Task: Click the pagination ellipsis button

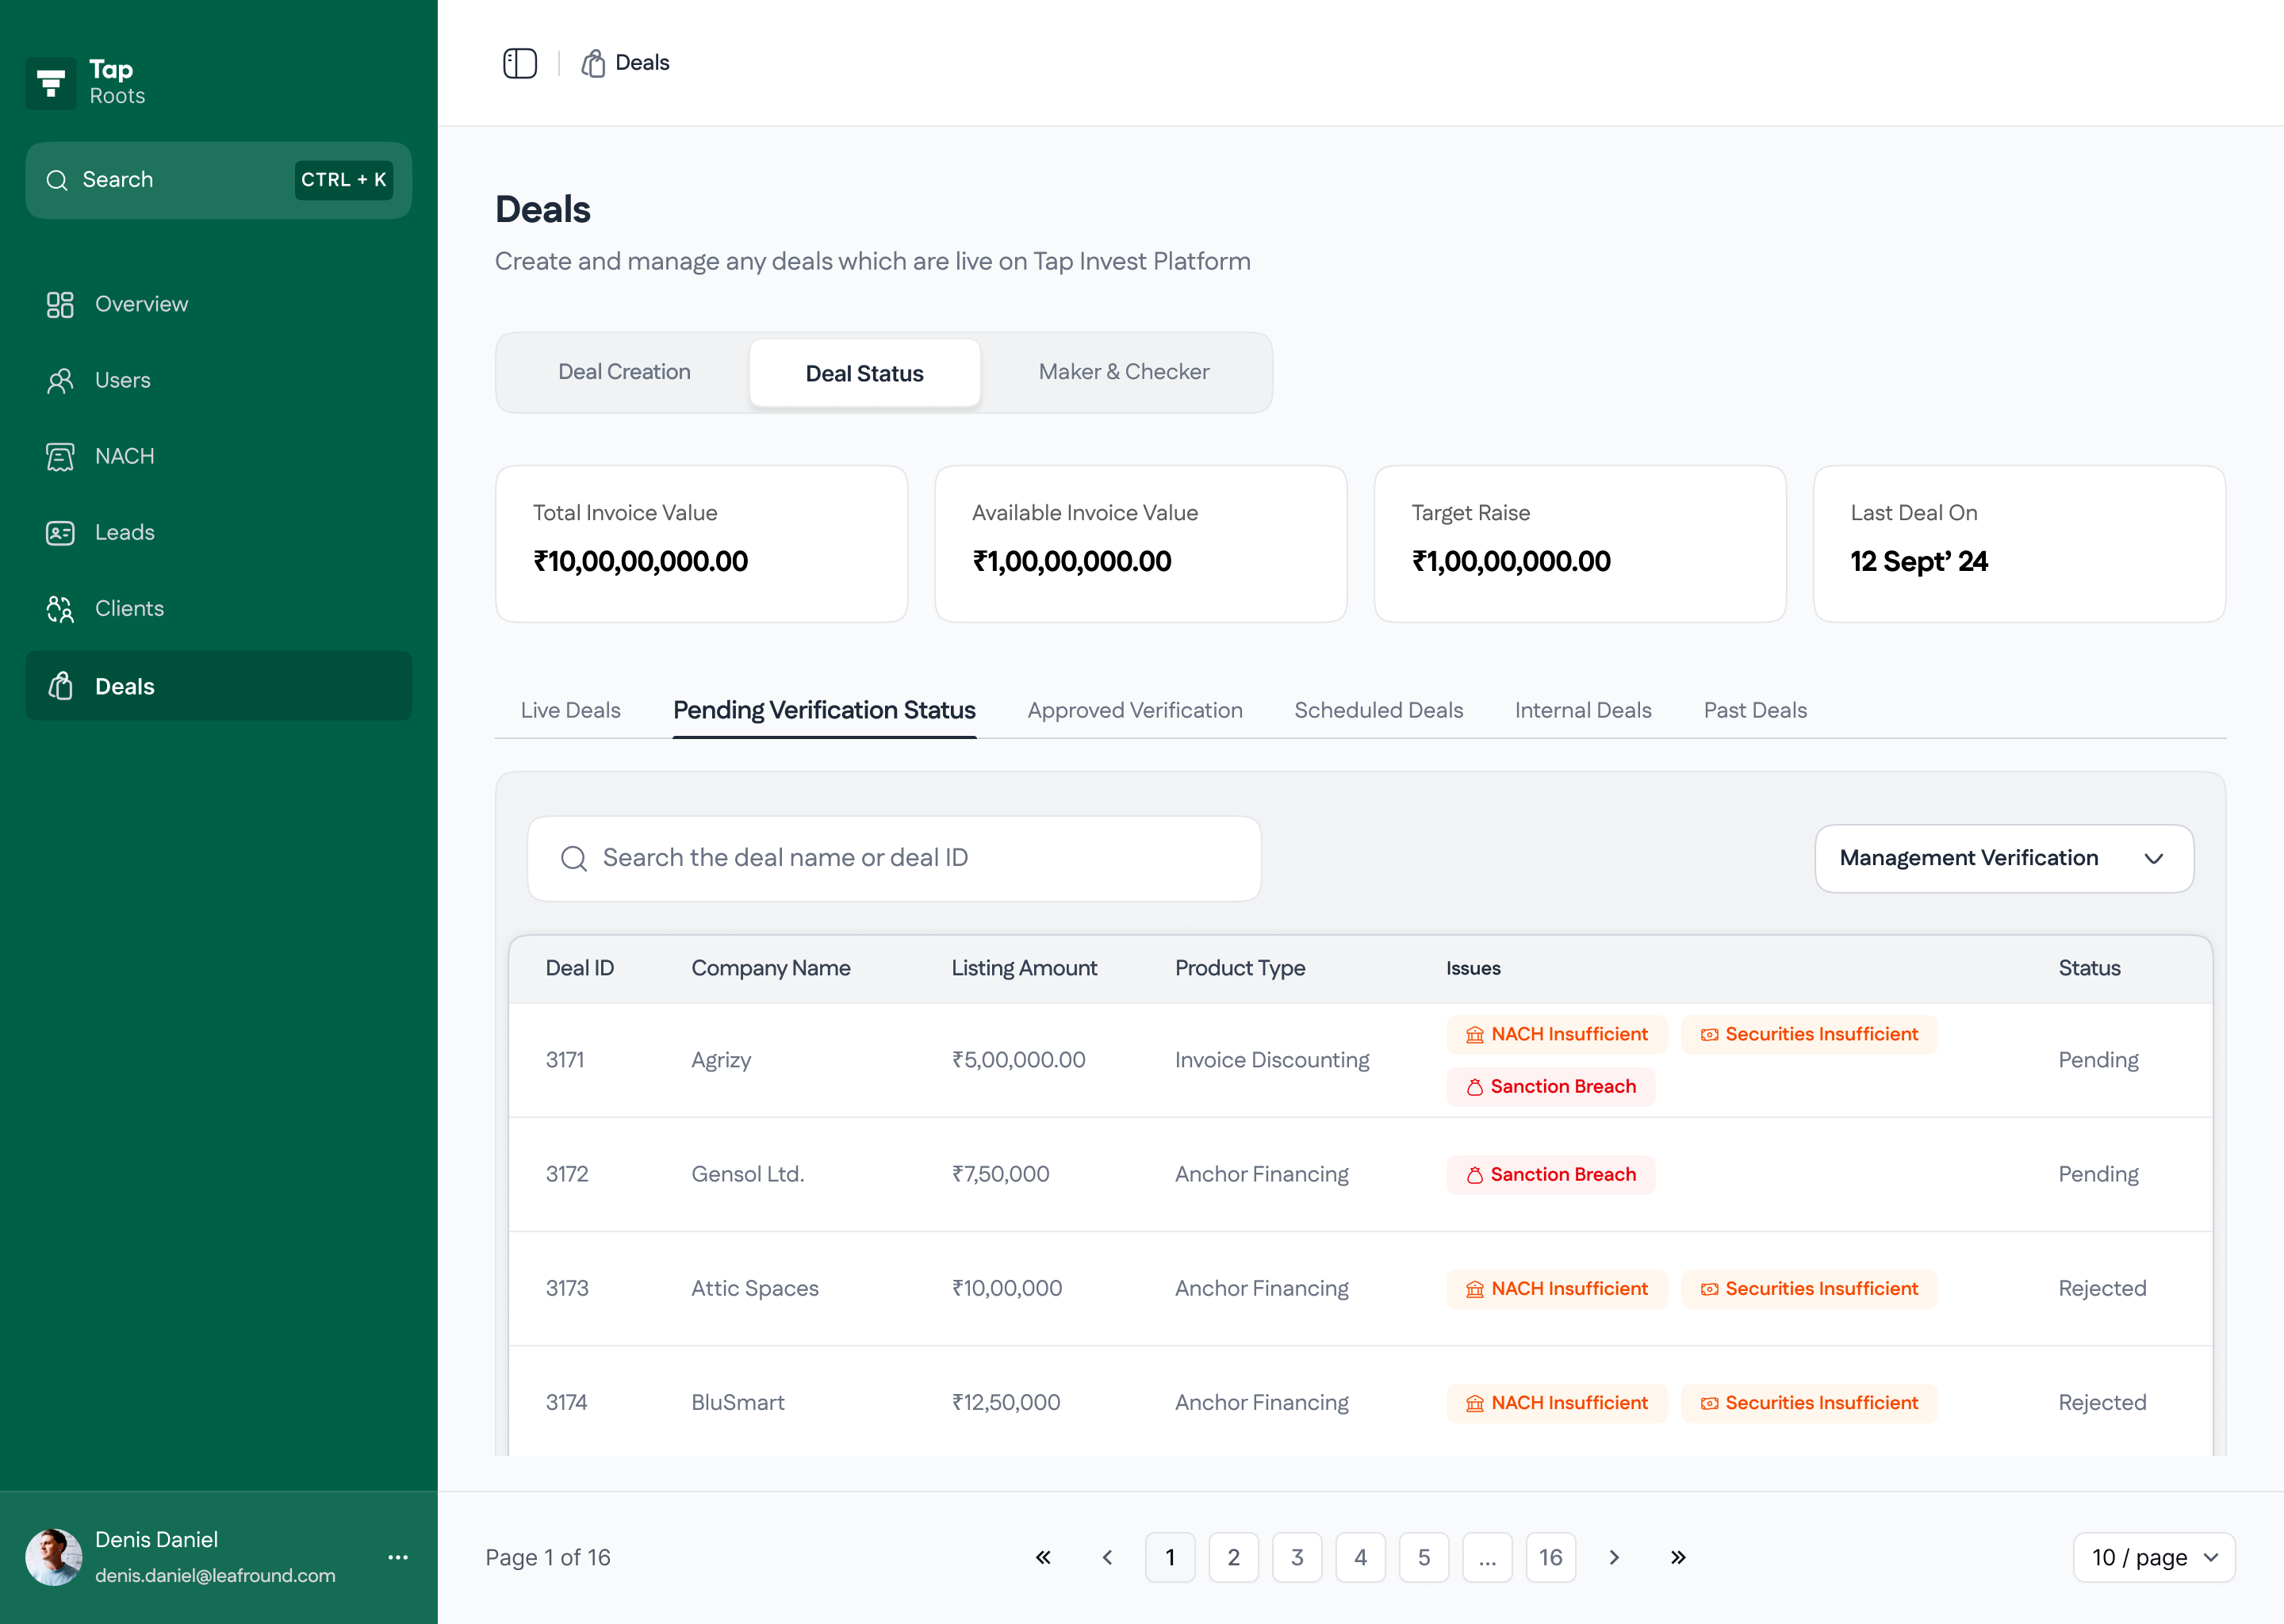Action: click(x=1487, y=1557)
